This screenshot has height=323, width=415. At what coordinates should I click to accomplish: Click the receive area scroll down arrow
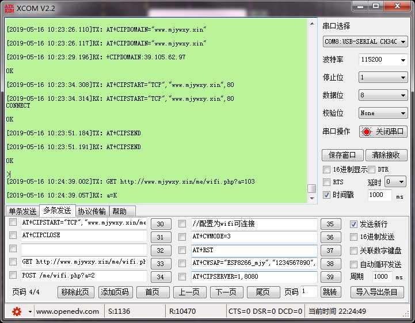pyautogui.click(x=312, y=198)
